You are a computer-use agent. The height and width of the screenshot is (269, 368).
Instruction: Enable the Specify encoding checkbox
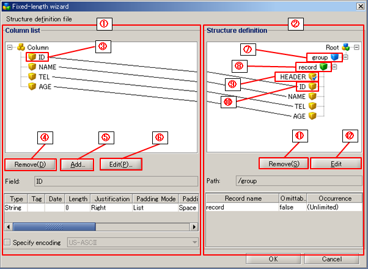pyautogui.click(x=8, y=243)
